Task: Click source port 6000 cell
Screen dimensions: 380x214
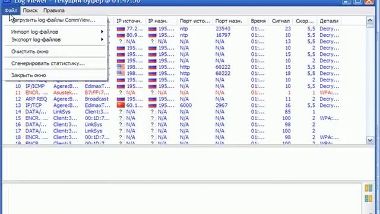Action: click(x=186, y=106)
